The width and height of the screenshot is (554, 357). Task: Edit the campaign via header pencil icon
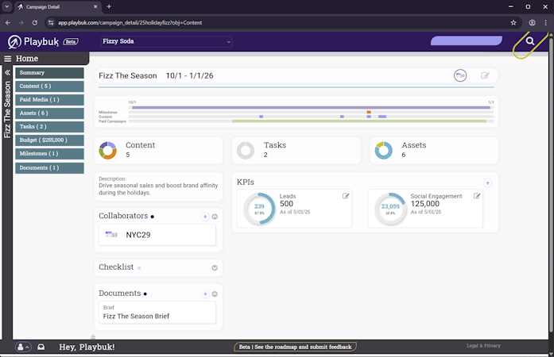[485, 75]
